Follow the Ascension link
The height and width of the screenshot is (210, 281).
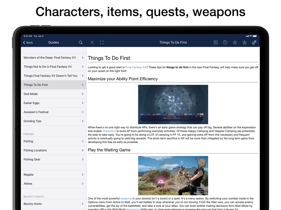coord(133,209)
